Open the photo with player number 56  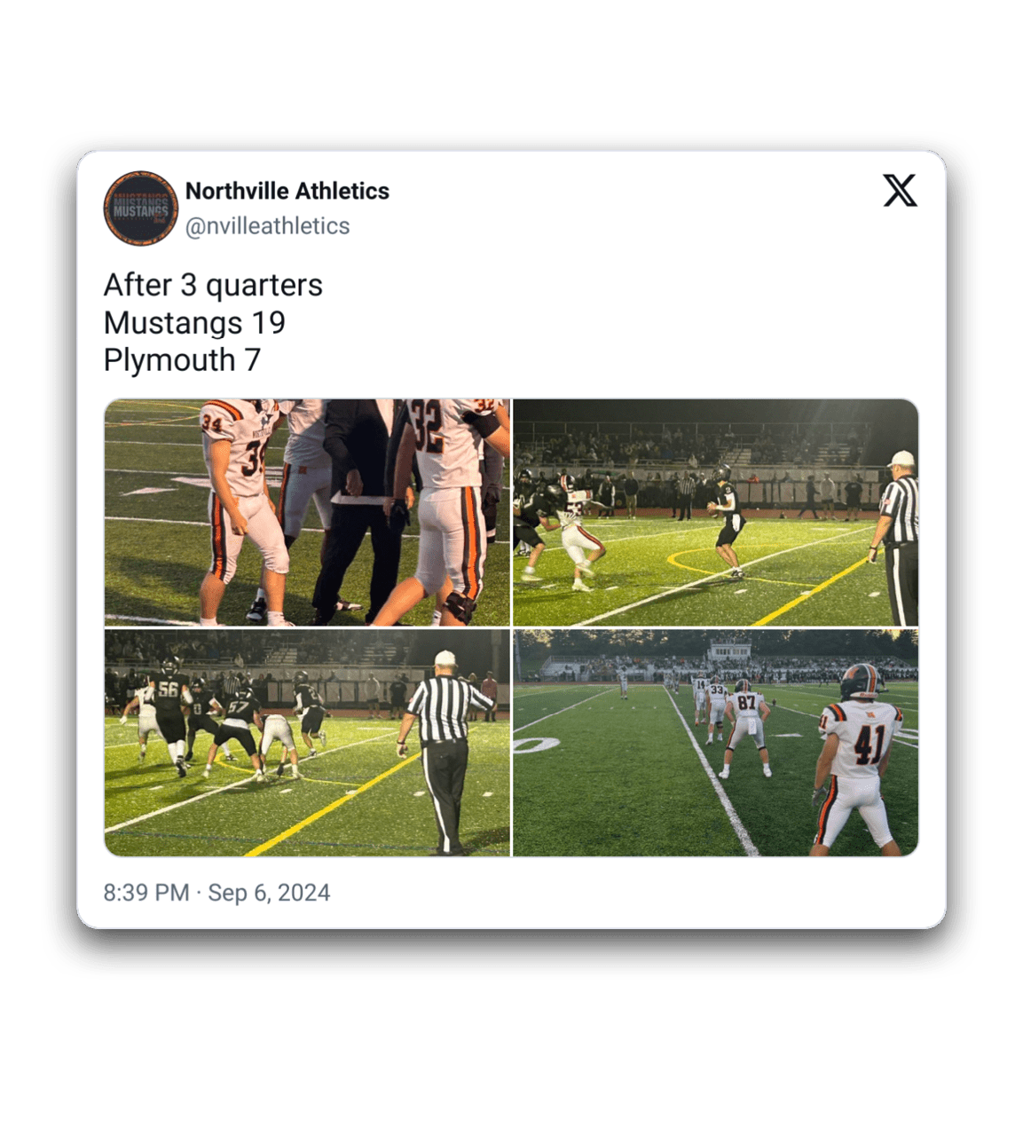click(307, 743)
